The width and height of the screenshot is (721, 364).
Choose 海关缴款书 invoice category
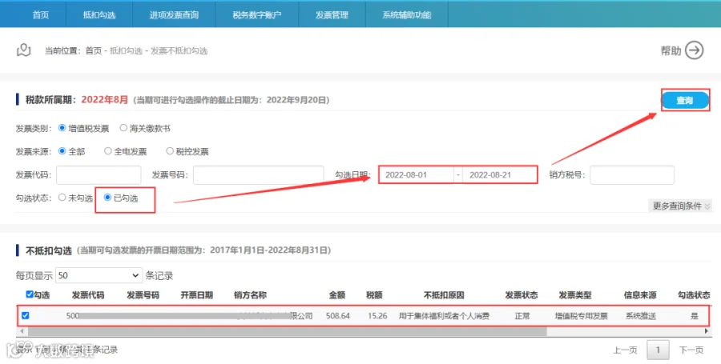(x=123, y=128)
